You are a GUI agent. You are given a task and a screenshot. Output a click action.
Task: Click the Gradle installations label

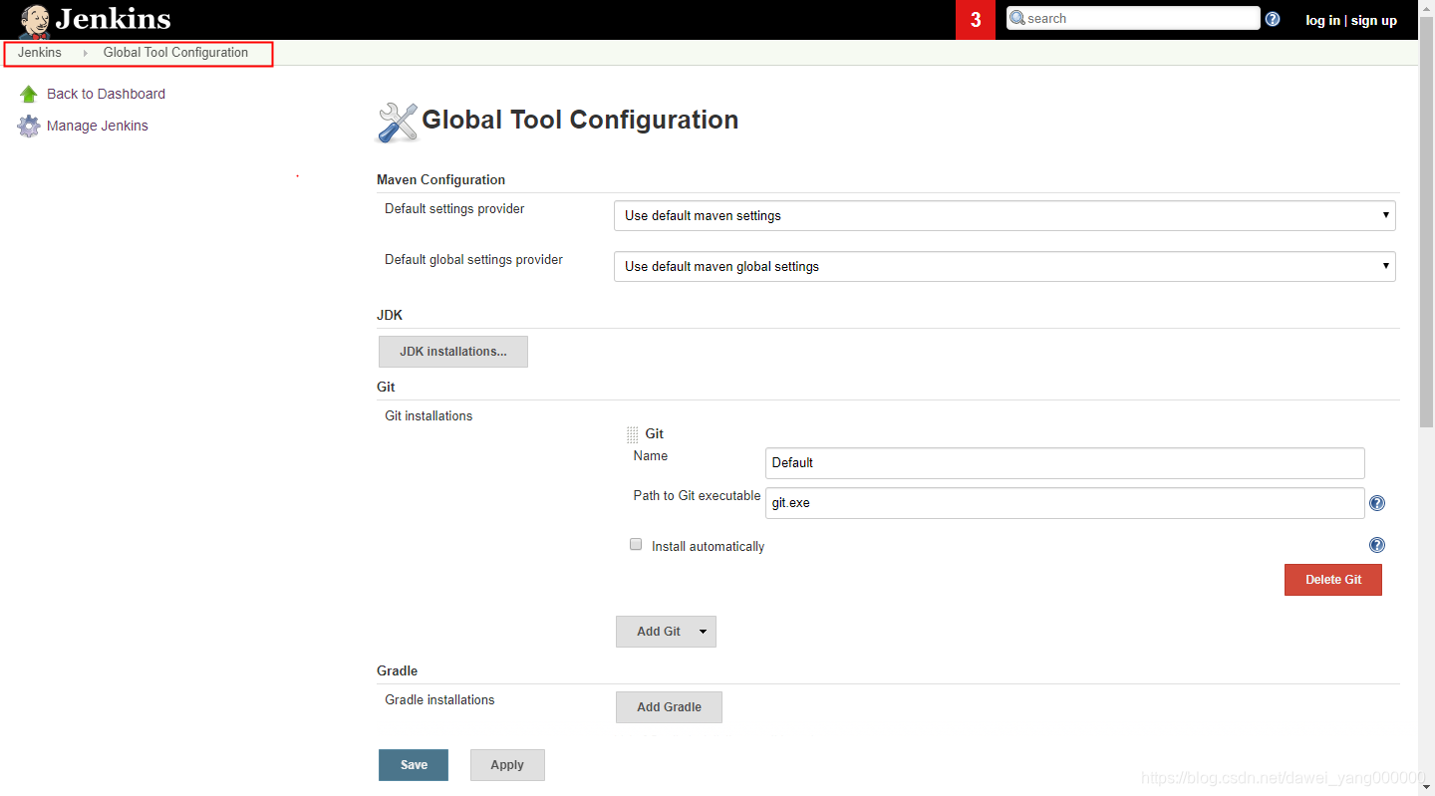point(439,700)
